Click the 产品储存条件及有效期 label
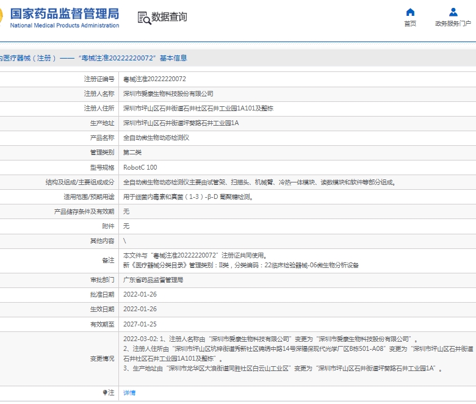The width and height of the screenshot is (476, 404). (x=84, y=212)
